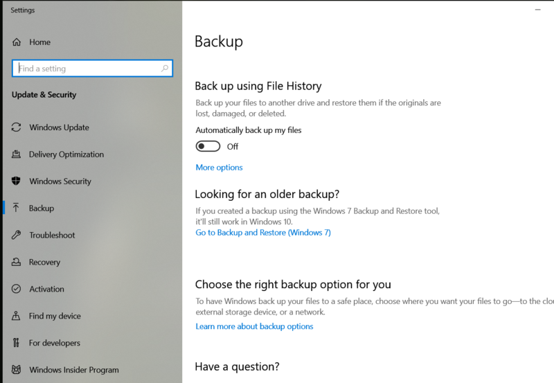Click the Recovery icon in sidebar
Image resolution: width=554 pixels, height=383 pixels.
(x=16, y=262)
